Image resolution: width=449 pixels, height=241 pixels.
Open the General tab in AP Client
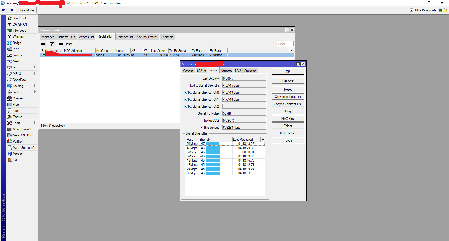tap(188, 71)
